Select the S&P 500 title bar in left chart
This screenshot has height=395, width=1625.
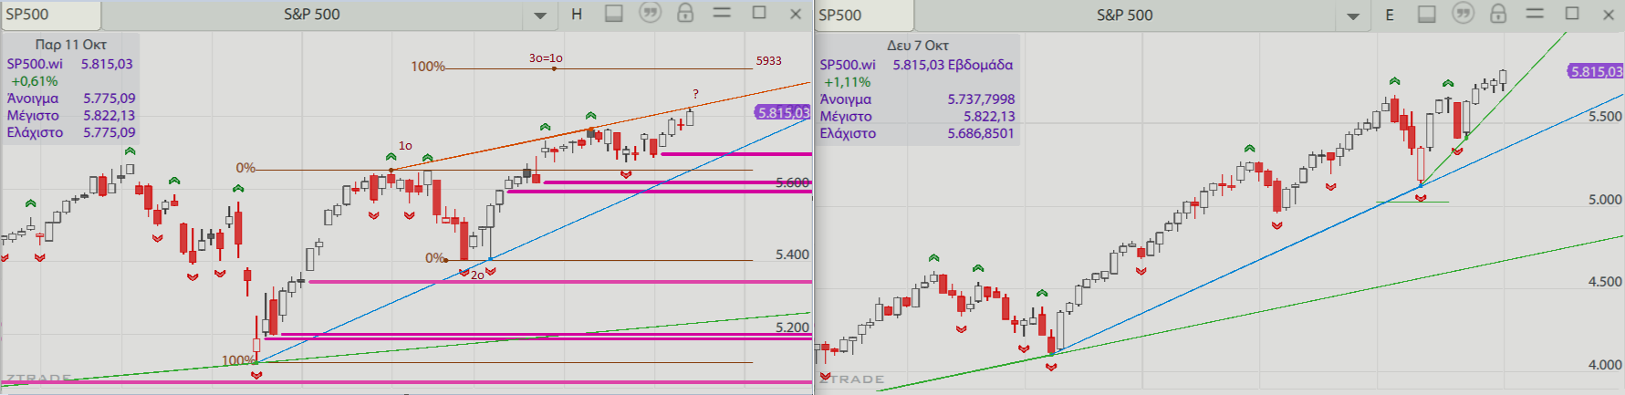pyautogui.click(x=312, y=15)
